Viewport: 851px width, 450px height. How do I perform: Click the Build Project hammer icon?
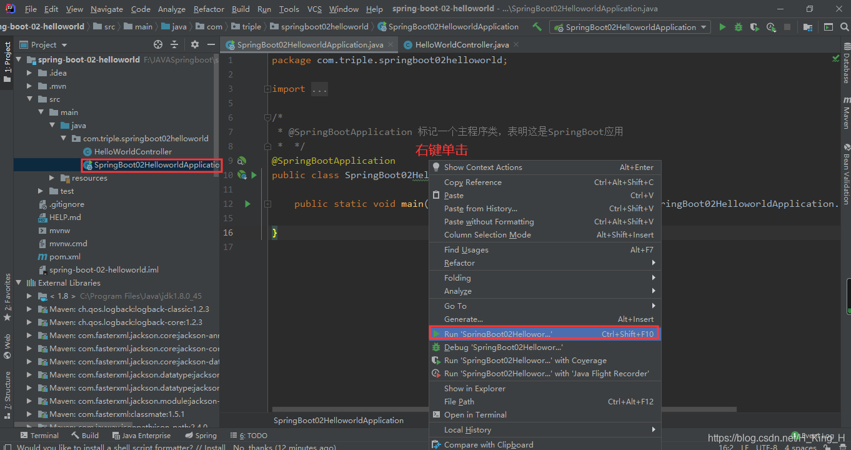click(x=537, y=27)
